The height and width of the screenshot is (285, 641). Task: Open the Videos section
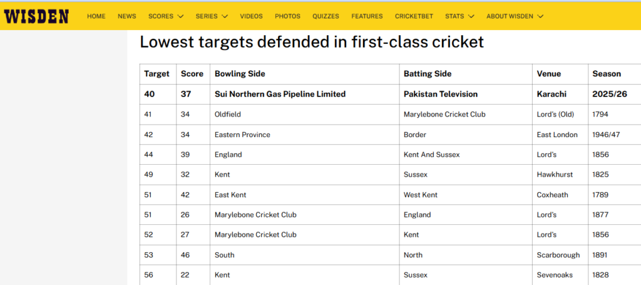coord(251,16)
